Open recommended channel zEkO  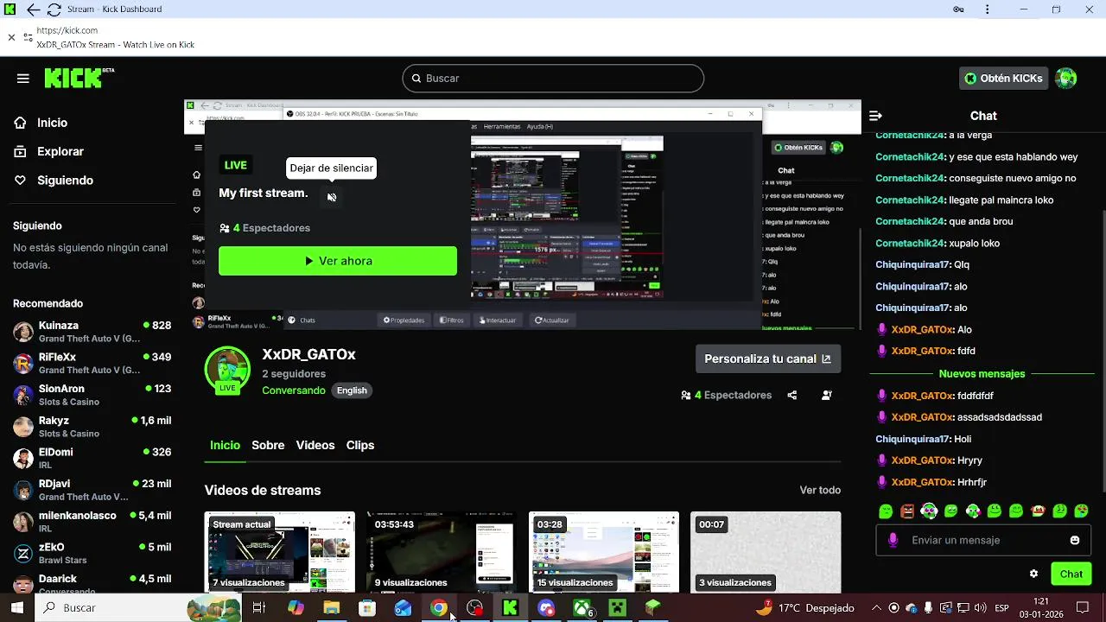point(92,553)
